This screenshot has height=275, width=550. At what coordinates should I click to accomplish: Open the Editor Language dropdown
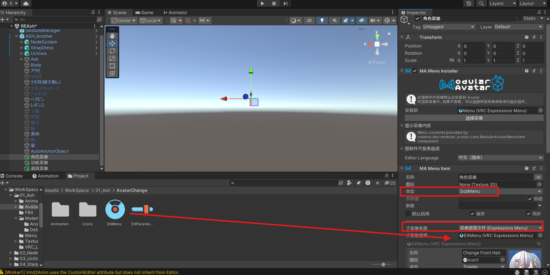(500, 158)
